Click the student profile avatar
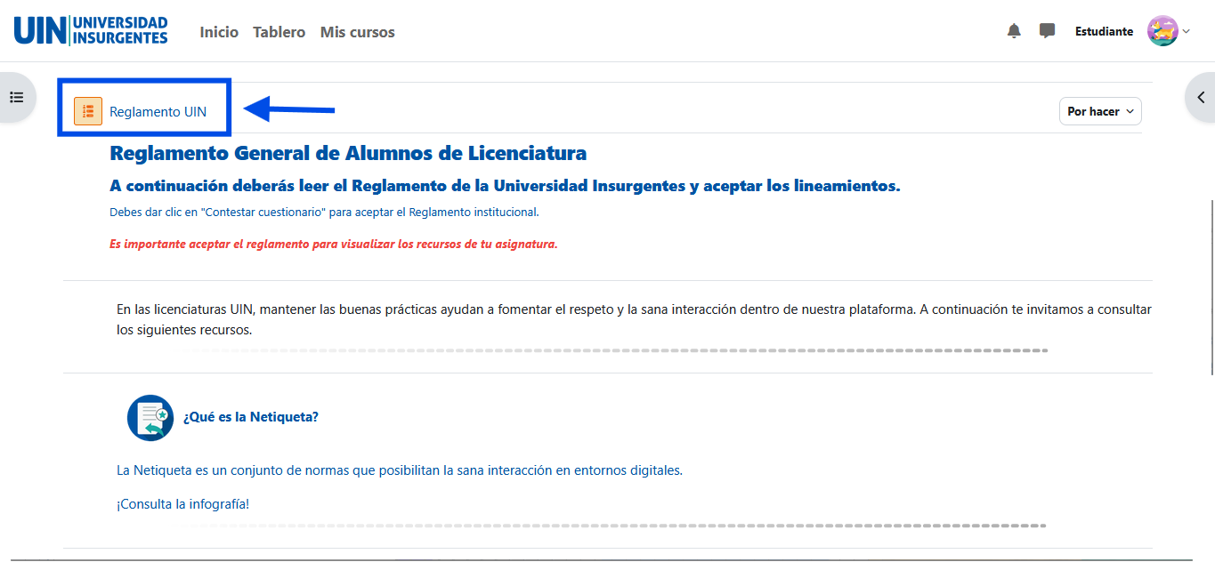Viewport: 1215px width, 562px height. pyautogui.click(x=1162, y=31)
